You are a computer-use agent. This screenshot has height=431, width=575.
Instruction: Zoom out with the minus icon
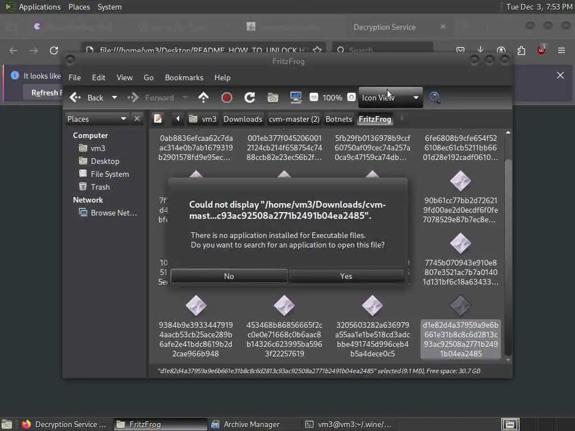point(314,97)
